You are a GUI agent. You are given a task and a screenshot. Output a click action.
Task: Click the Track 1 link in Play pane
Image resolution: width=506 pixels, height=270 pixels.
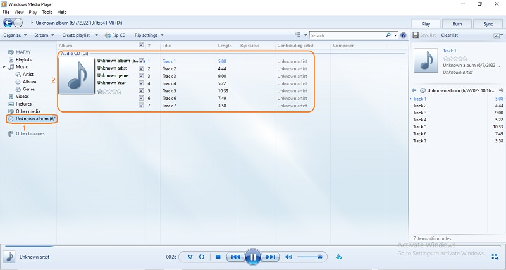[450, 51]
